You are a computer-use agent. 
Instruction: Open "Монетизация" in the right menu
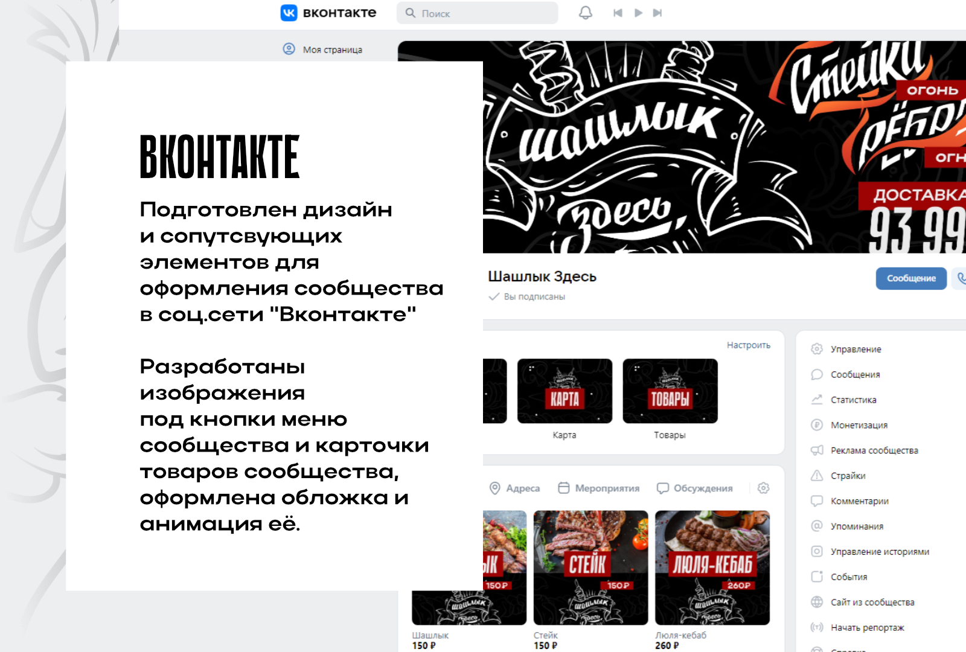(859, 425)
